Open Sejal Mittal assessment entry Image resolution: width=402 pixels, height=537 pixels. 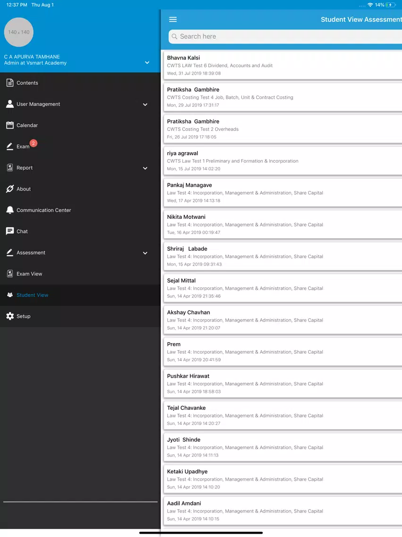[283, 288]
